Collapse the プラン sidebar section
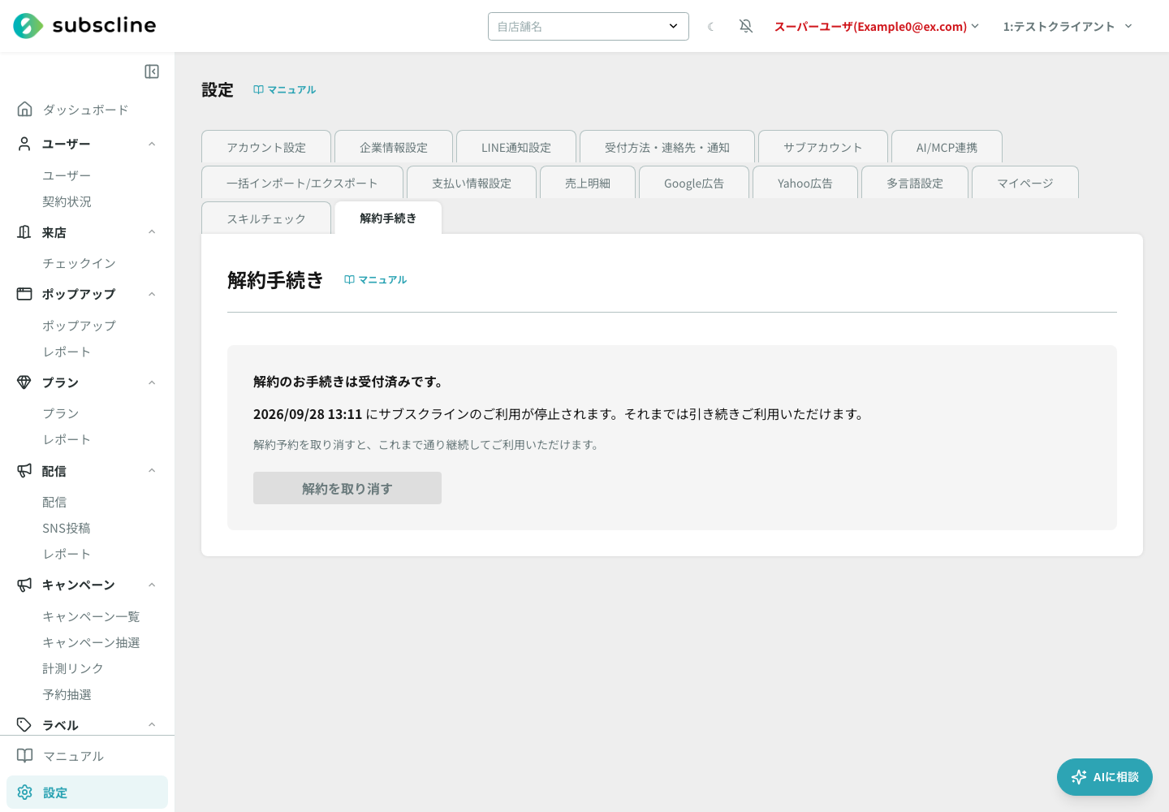1169x812 pixels. (152, 382)
